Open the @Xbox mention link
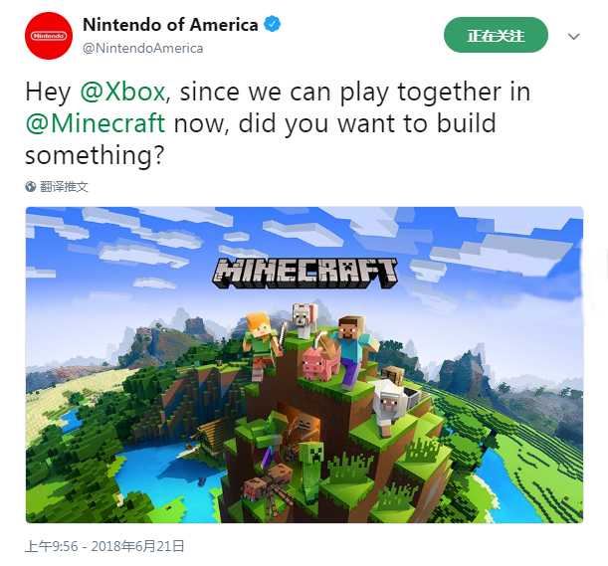This screenshot has width=608, height=566. [x=123, y=93]
